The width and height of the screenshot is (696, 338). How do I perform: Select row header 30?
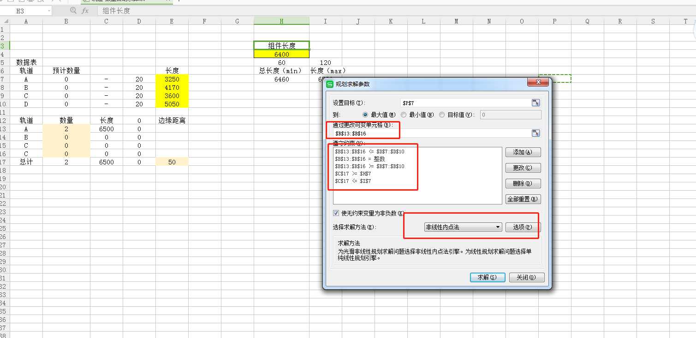(x=5, y=270)
